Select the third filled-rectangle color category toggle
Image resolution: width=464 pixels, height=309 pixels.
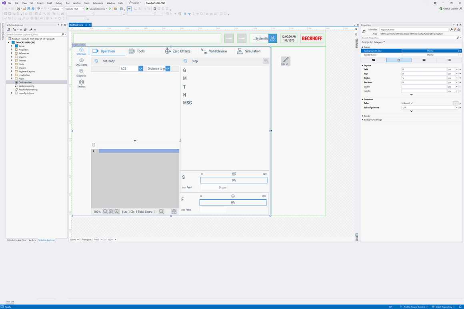coord(424,60)
